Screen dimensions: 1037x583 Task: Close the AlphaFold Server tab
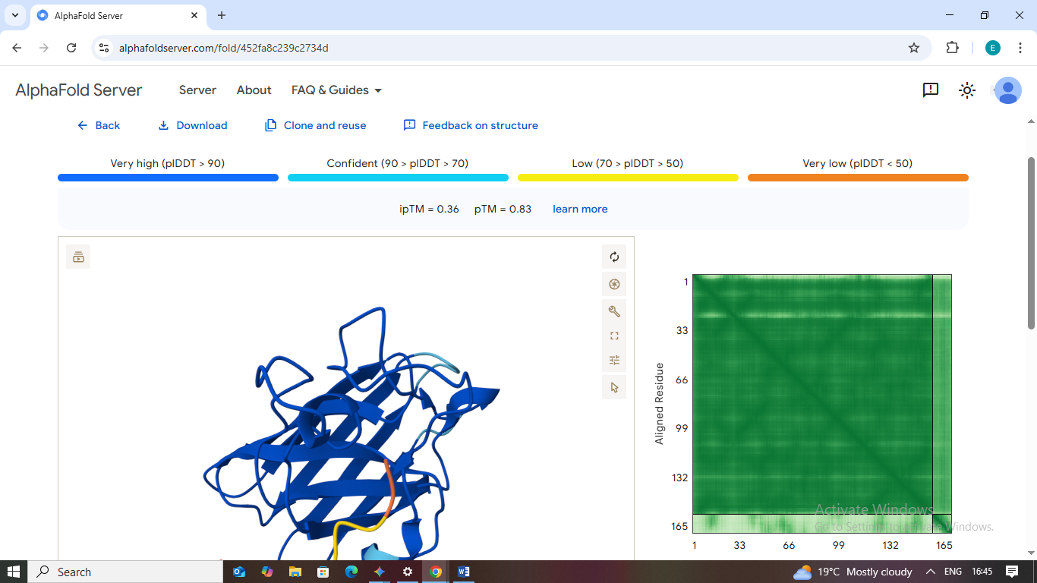pyautogui.click(x=193, y=15)
